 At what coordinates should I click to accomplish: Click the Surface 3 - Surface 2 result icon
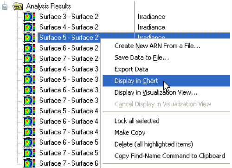(x=30, y=17)
